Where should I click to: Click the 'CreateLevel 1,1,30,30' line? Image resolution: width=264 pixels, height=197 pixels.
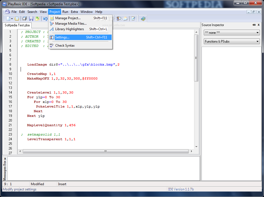(50, 92)
